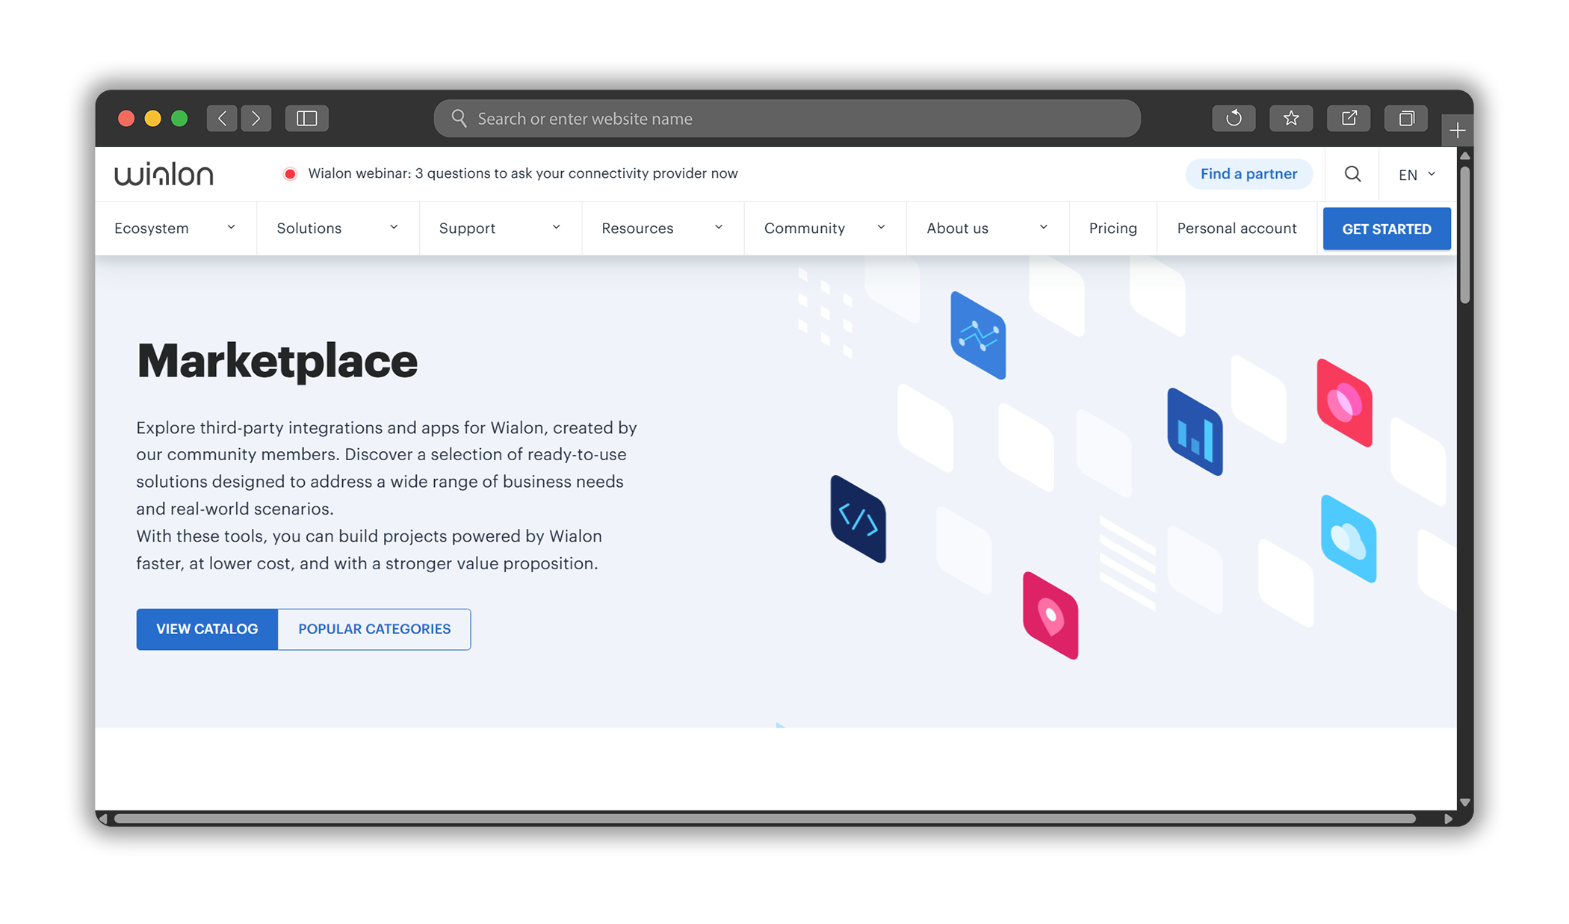Screen dimensions: 1569x924
Task: Go to the Pricing page
Action: pyautogui.click(x=1112, y=229)
